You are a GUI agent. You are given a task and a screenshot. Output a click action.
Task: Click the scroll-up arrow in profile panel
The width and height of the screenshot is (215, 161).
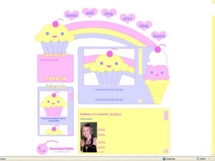[140, 50]
